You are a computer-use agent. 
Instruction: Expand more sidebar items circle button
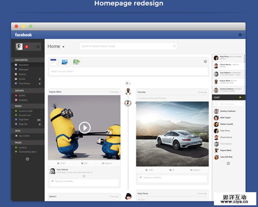(28, 159)
